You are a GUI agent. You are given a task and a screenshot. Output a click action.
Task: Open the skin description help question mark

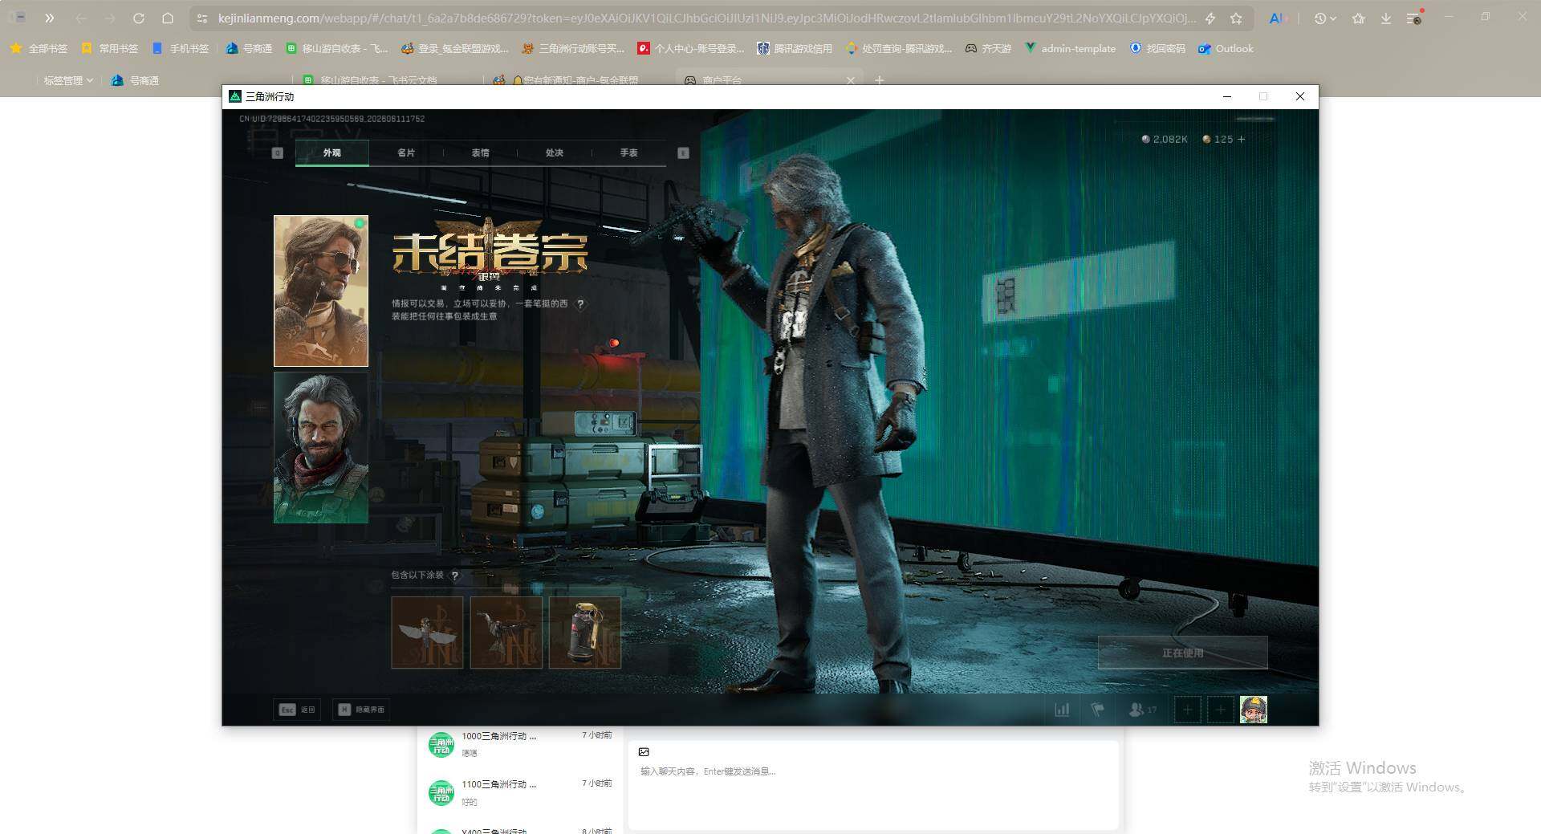point(580,304)
